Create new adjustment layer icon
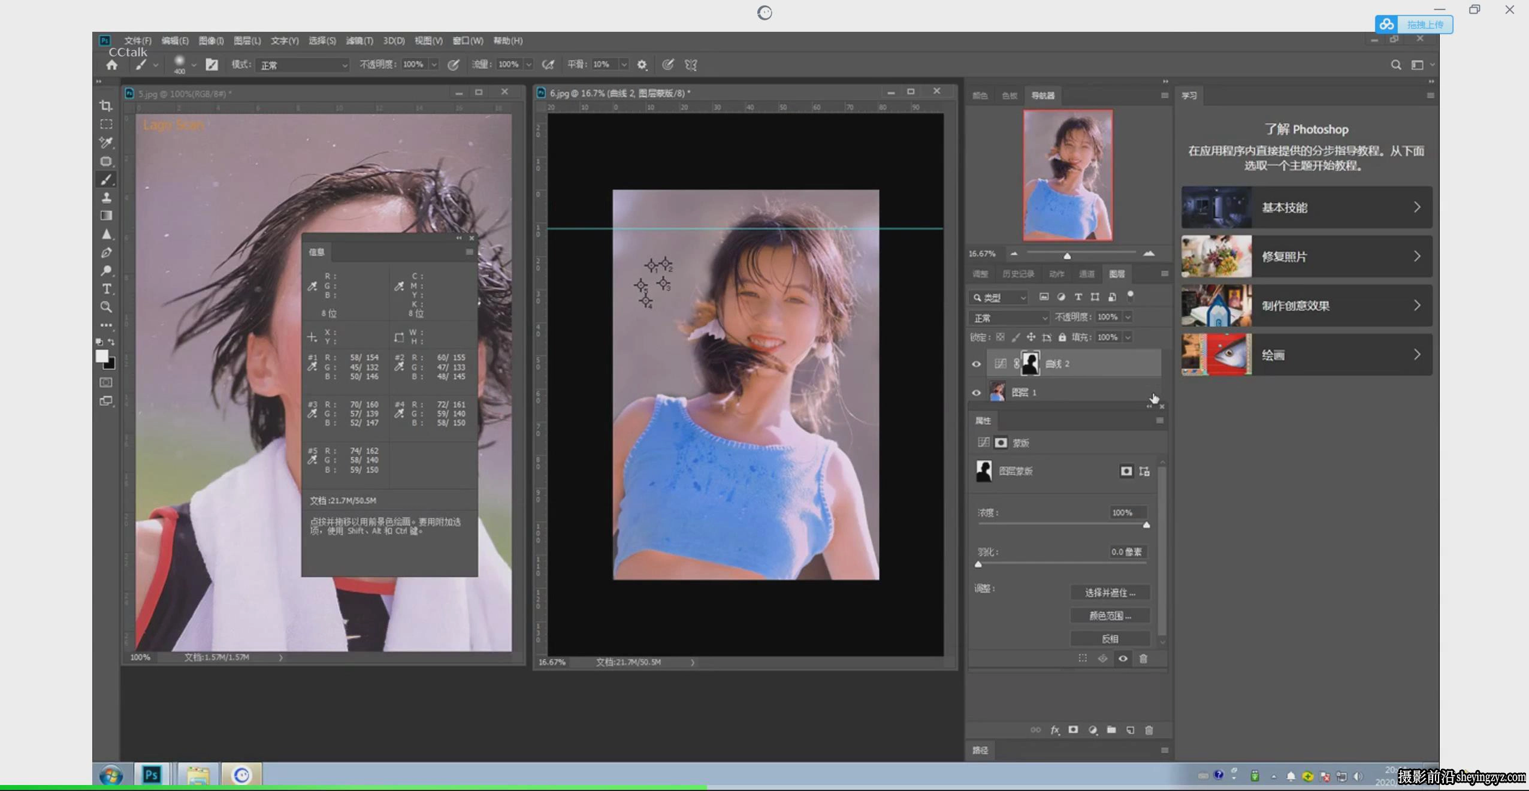Image resolution: width=1529 pixels, height=791 pixels. pos(1092,730)
